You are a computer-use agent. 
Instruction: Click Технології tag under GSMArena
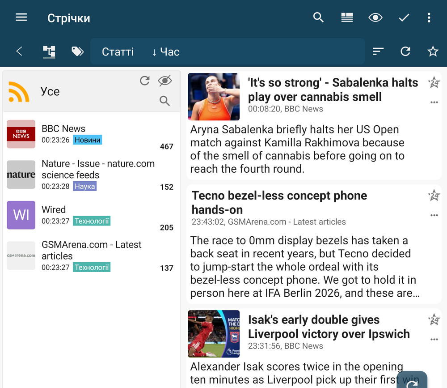click(x=92, y=267)
